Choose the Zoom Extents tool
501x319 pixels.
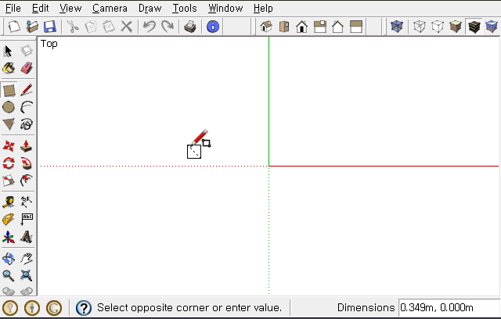point(27,276)
